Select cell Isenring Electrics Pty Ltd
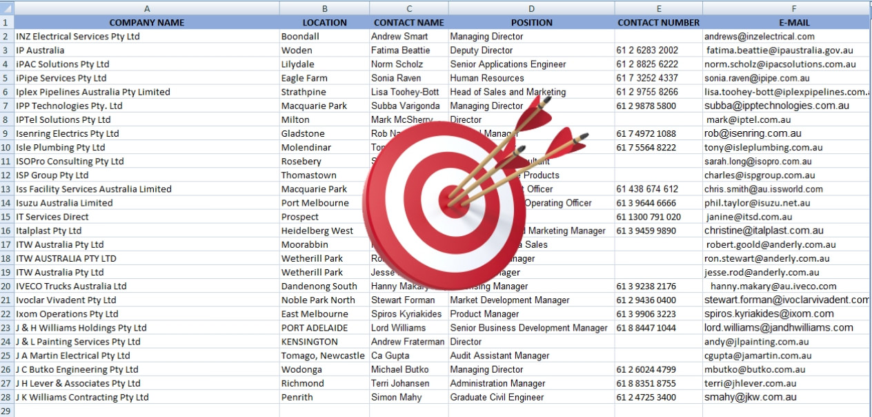 147,133
